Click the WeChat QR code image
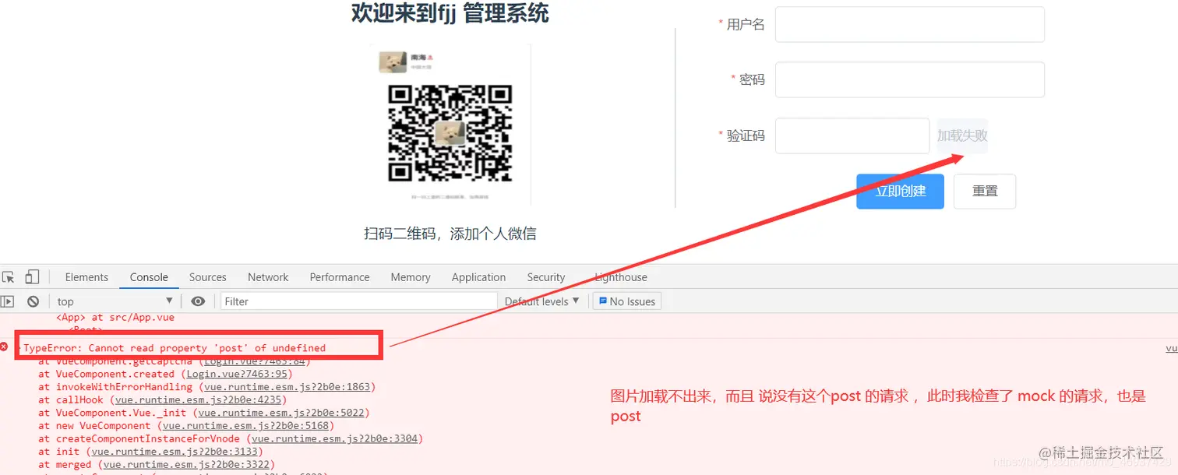 click(x=450, y=133)
